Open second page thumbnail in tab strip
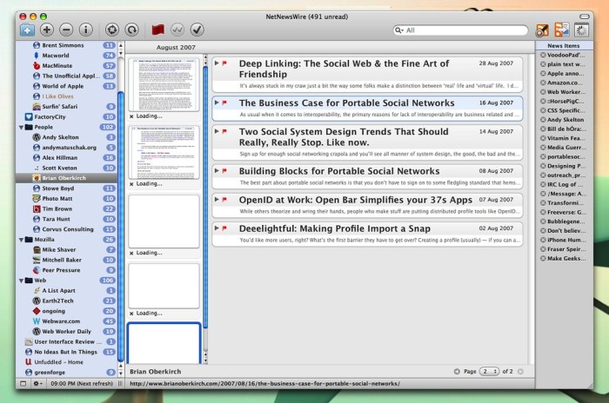Screen dimensions: 609x403 164,152
